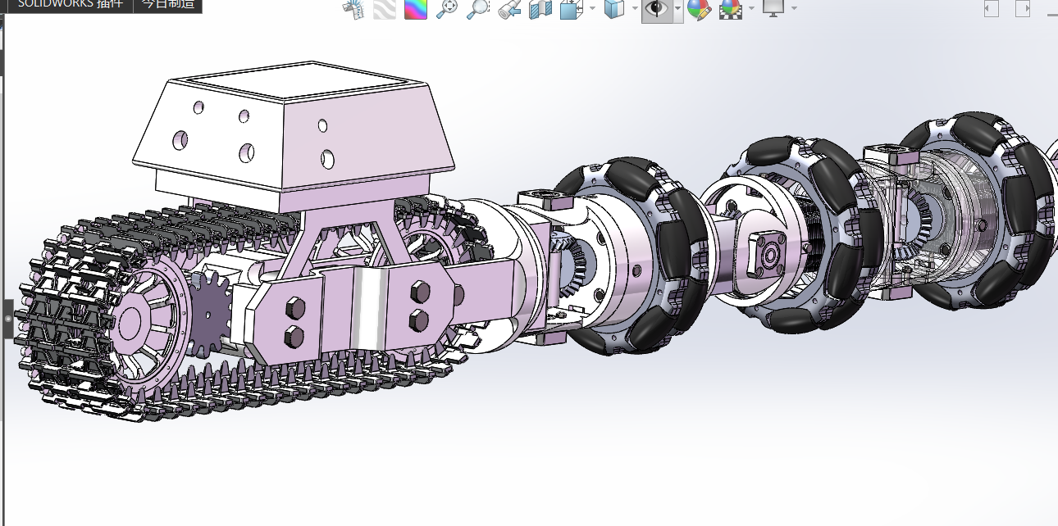Click the Edit Appearance color ball icon

click(x=699, y=10)
